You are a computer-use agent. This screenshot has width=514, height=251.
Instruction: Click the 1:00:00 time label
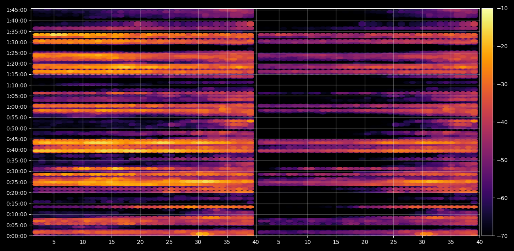[17, 107]
